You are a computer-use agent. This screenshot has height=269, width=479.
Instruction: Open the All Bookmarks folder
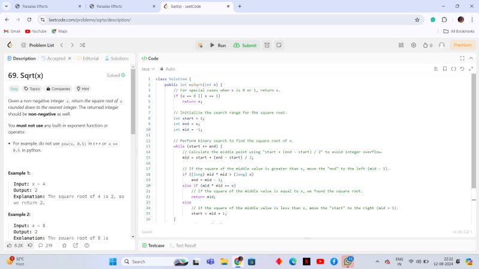(x=459, y=31)
